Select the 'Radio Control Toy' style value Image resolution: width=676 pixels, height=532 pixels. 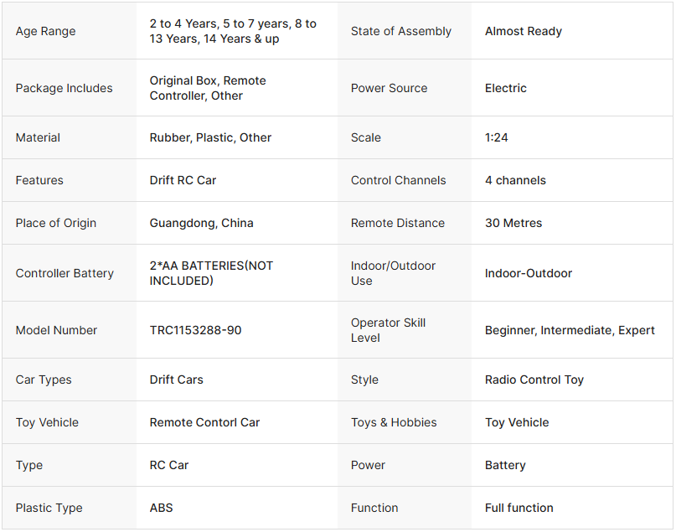click(534, 380)
